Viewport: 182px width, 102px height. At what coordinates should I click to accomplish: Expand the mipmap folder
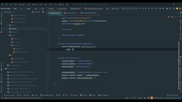point(8,29)
